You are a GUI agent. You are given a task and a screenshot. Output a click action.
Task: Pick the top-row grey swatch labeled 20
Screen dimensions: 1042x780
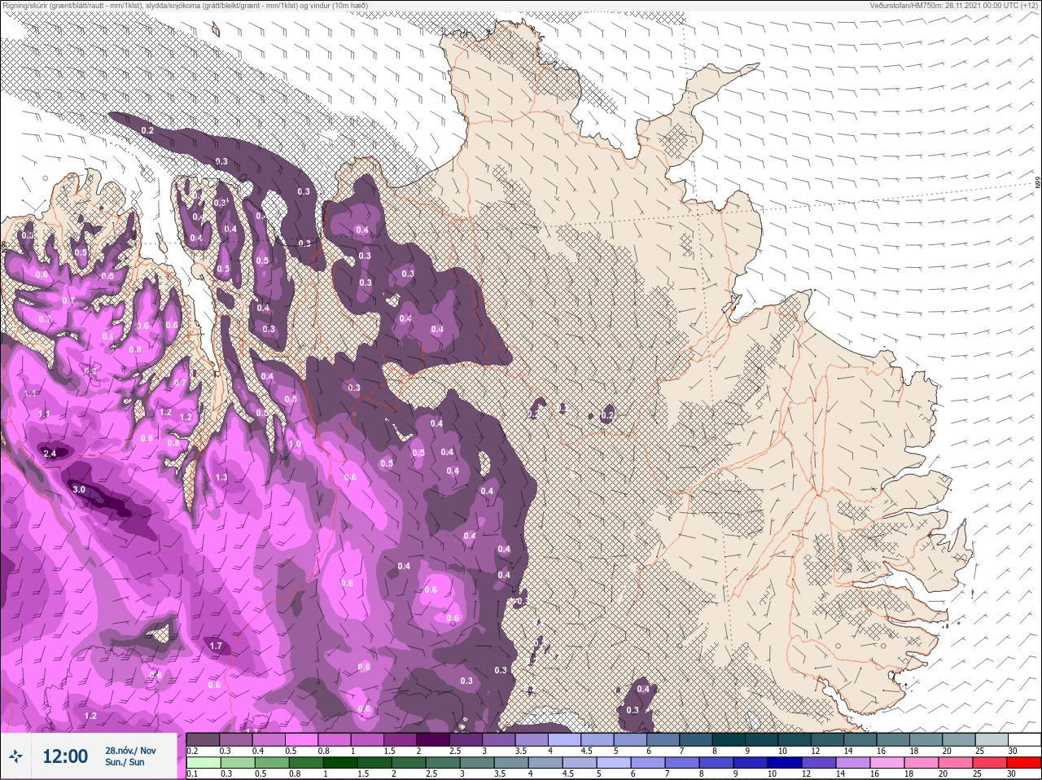tap(961, 739)
